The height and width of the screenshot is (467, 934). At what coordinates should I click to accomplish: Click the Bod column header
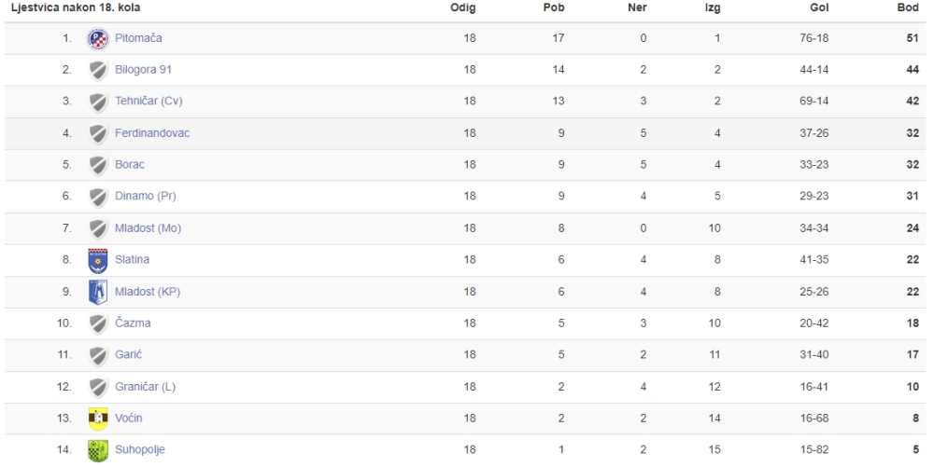908,7
